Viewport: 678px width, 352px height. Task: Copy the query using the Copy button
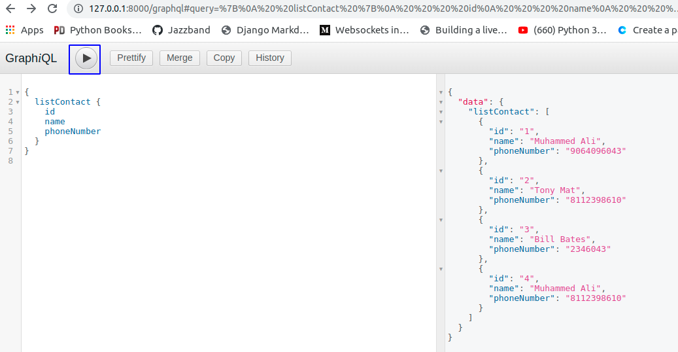click(x=224, y=58)
